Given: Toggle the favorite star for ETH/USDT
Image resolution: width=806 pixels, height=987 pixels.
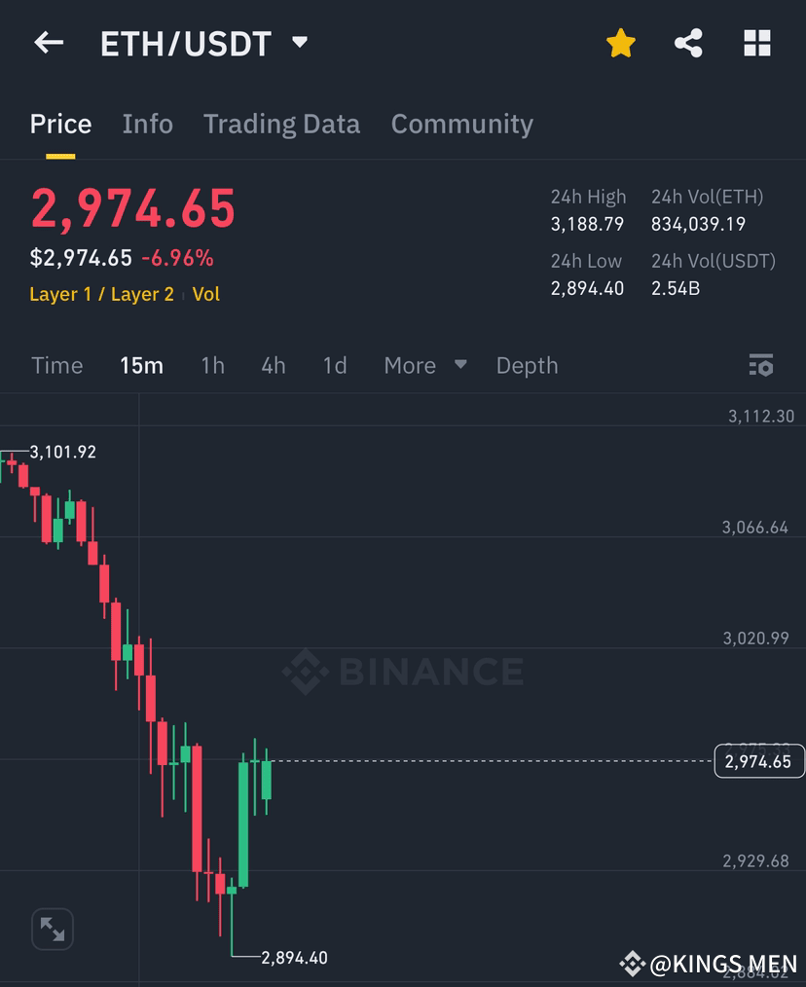Looking at the screenshot, I should click(620, 43).
